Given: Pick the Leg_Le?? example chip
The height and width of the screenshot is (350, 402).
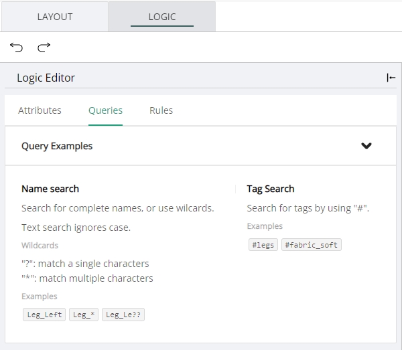Looking at the screenshot, I should click(123, 315).
